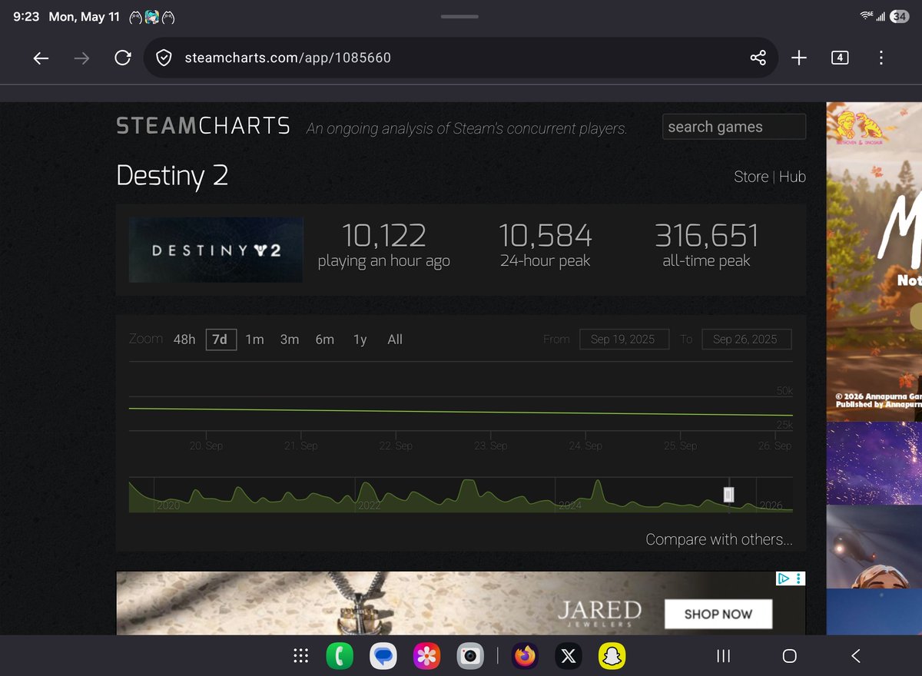Screen dimensions: 922x676
Task: Click the AdChoices icon on Jared ad
Action: (x=784, y=578)
